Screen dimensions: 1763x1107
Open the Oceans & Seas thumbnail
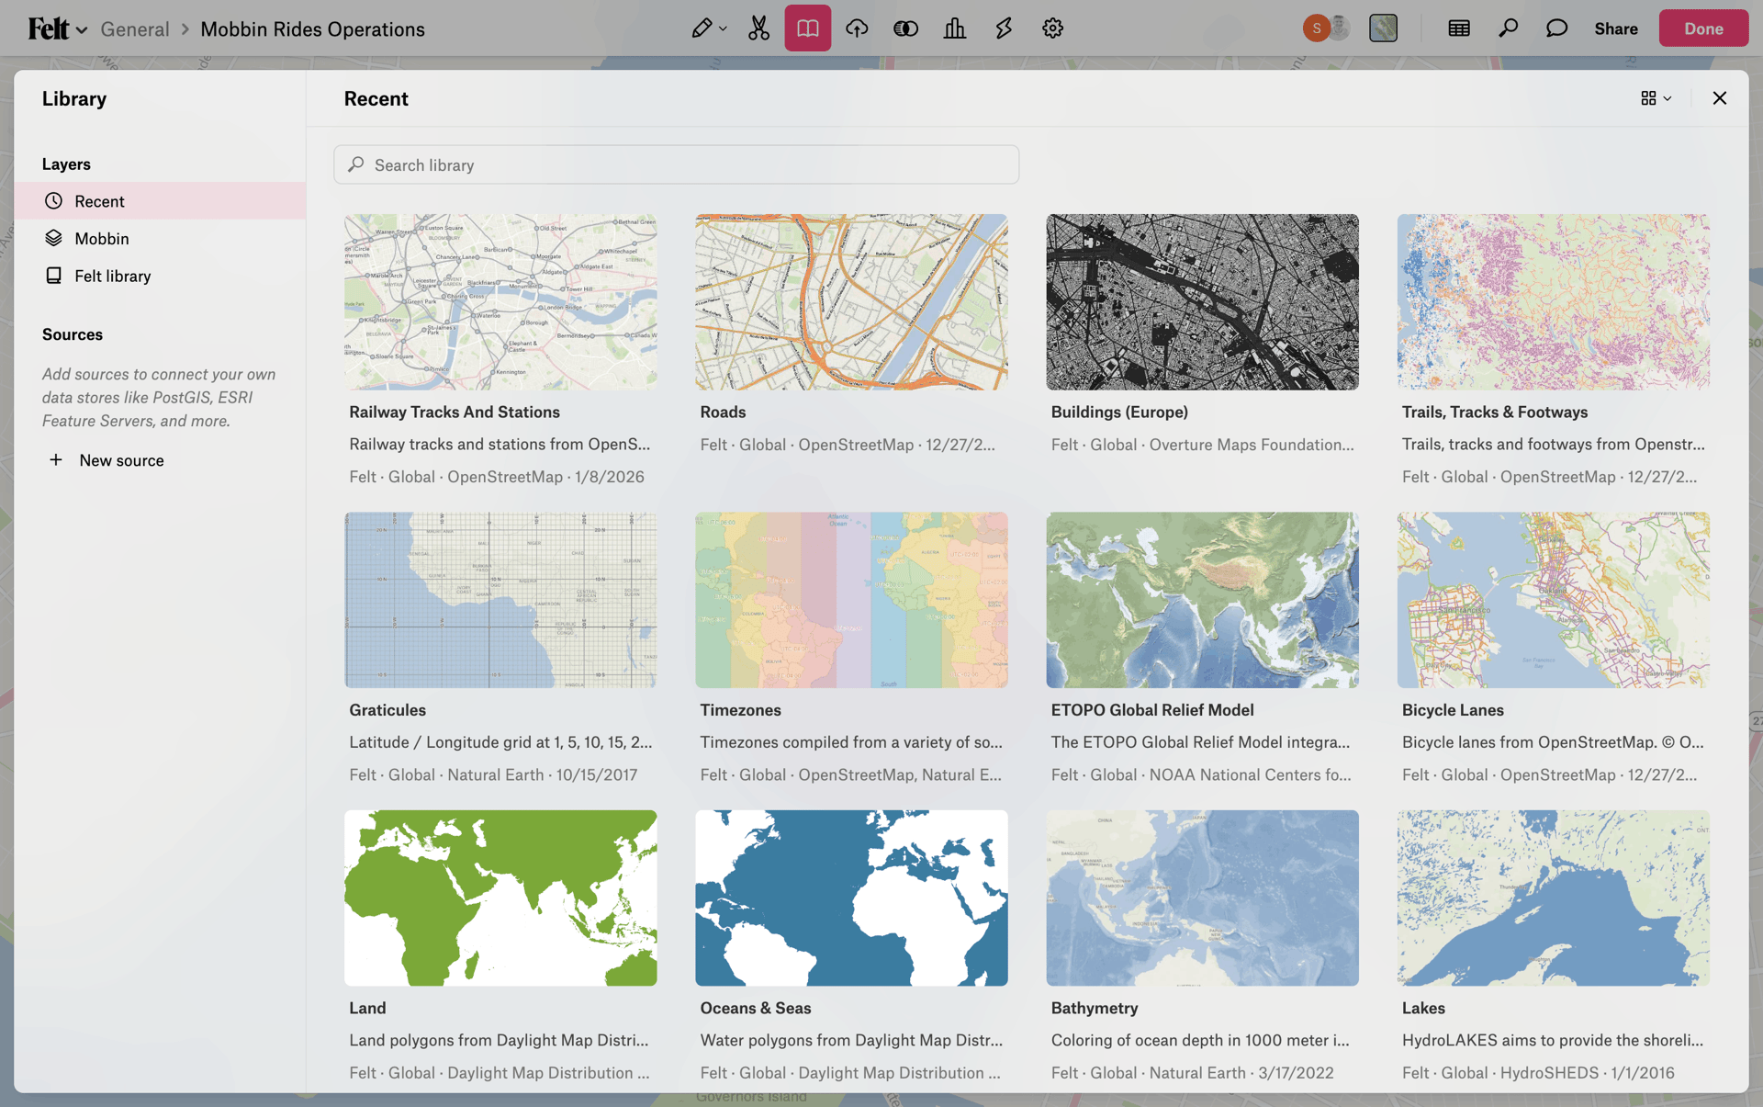point(851,898)
